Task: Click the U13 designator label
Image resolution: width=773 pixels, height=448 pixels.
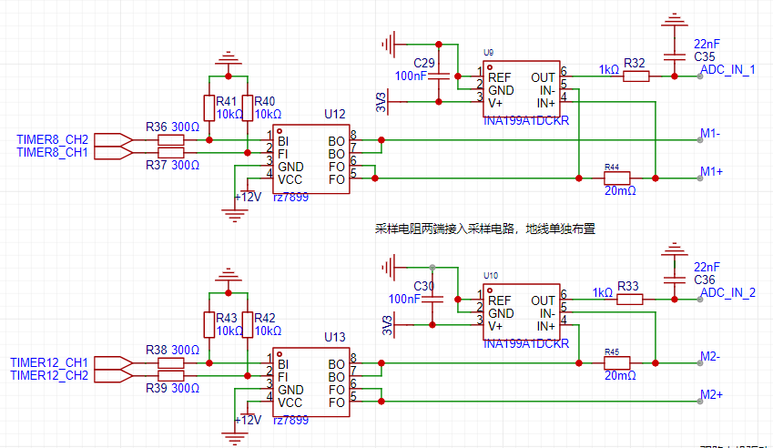Action: (335, 338)
